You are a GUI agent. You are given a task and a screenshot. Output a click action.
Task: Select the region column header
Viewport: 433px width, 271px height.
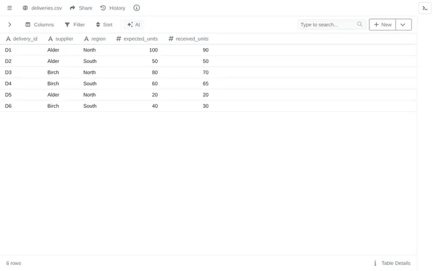coord(95,39)
